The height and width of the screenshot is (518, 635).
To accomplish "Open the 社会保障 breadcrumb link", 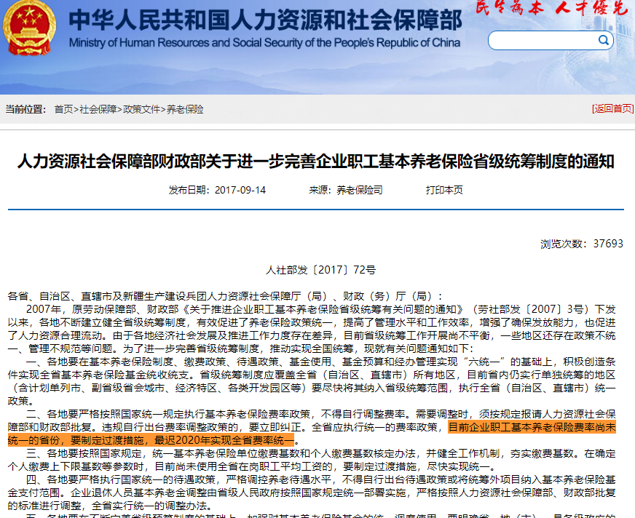I will click(98, 109).
